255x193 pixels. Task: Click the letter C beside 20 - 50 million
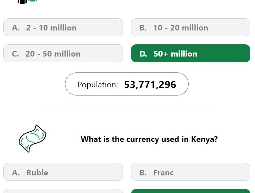(16, 54)
